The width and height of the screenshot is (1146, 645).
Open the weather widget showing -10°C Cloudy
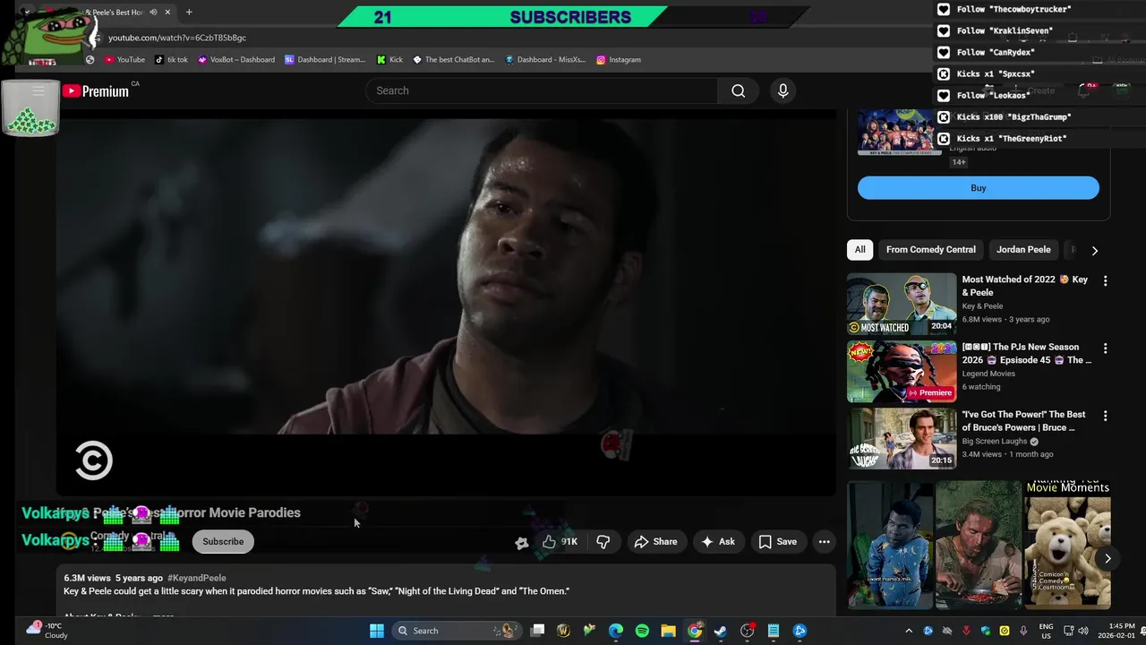click(x=47, y=631)
